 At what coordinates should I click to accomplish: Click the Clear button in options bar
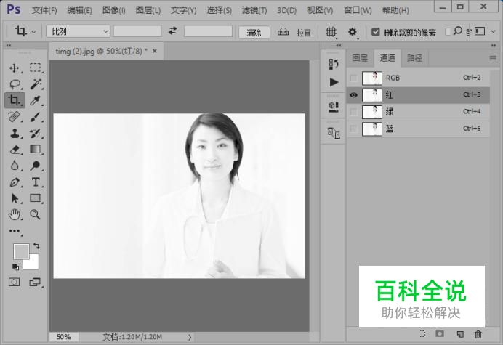254,32
